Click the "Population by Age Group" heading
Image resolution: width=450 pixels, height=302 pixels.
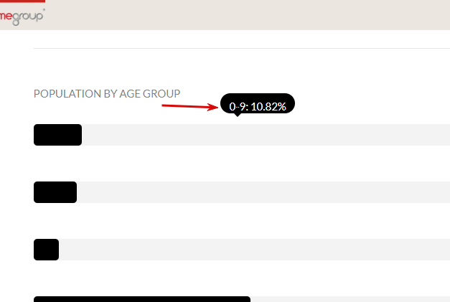click(x=107, y=93)
